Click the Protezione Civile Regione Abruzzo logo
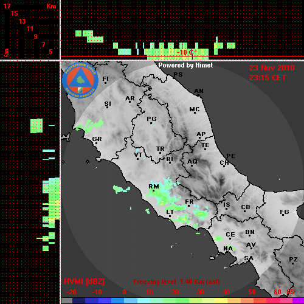 pyautogui.click(x=80, y=80)
